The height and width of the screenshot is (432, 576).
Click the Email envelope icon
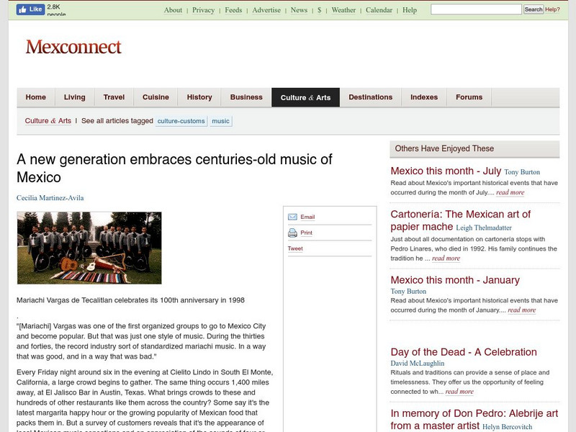pyautogui.click(x=292, y=217)
